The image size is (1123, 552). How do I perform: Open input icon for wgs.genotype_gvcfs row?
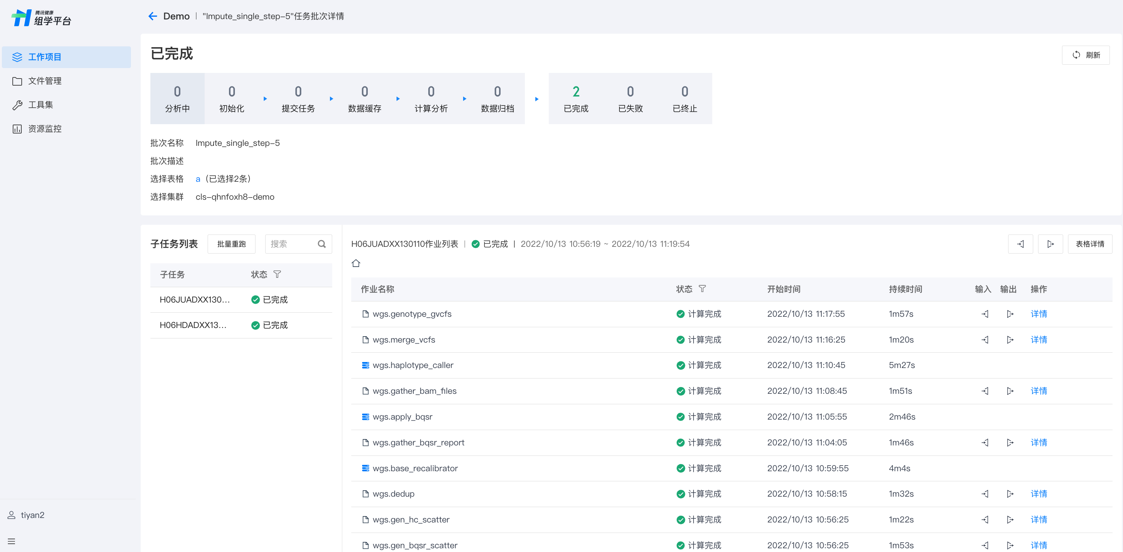pyautogui.click(x=985, y=314)
